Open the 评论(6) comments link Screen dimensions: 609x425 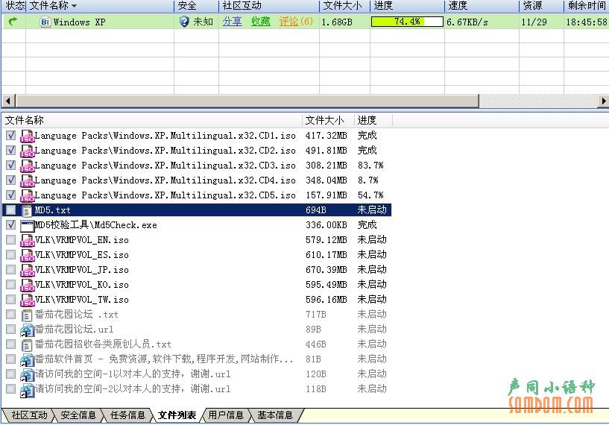(x=297, y=22)
